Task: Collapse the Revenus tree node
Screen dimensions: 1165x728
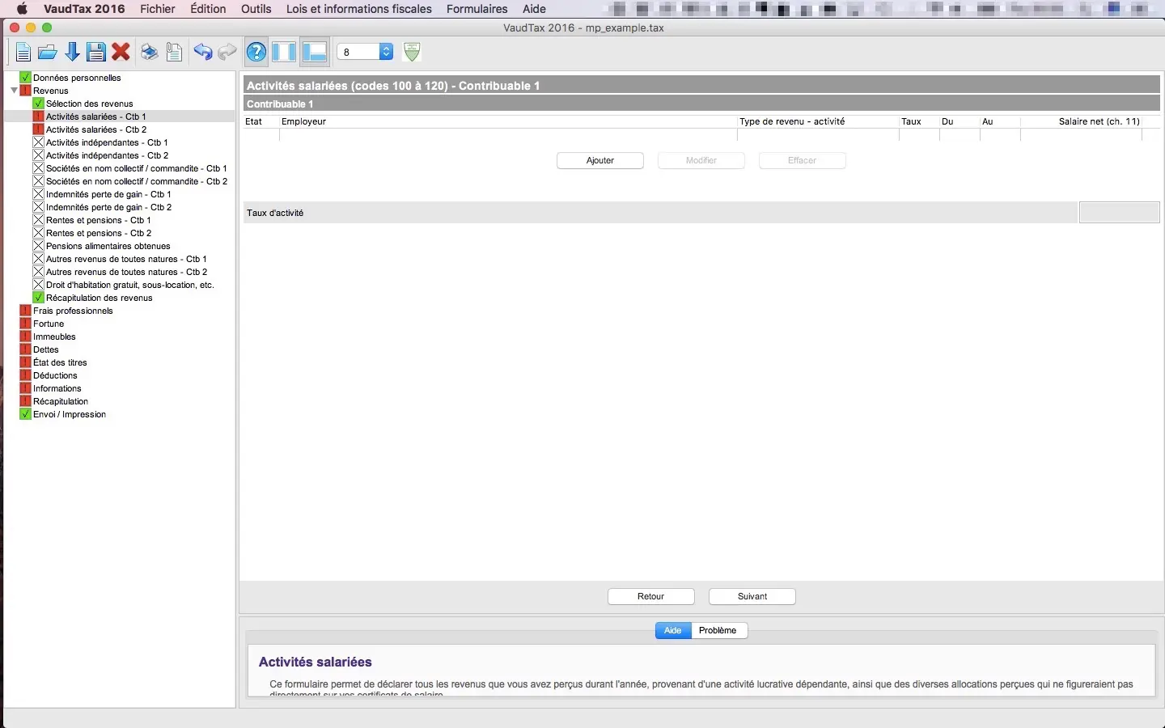Action: point(14,91)
